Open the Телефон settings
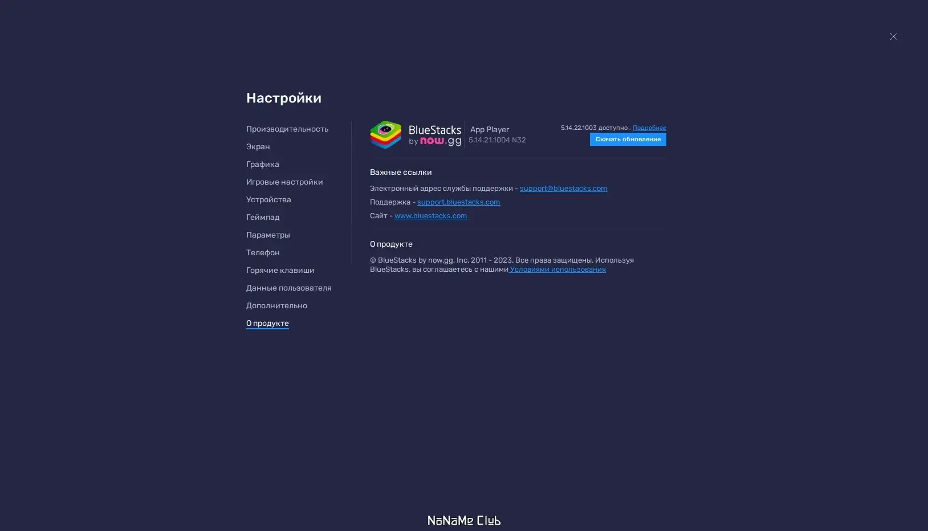Screen dimensions: 928x531 (x=263, y=252)
